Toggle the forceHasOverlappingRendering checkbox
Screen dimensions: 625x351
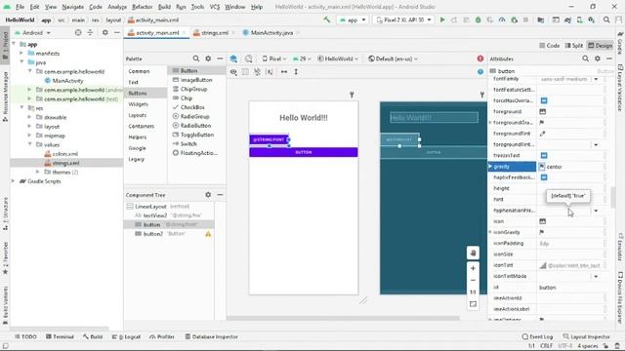[544, 100]
